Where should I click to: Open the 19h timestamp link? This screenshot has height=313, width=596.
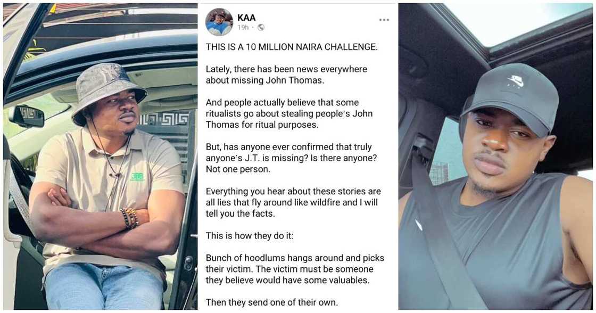pos(243,27)
